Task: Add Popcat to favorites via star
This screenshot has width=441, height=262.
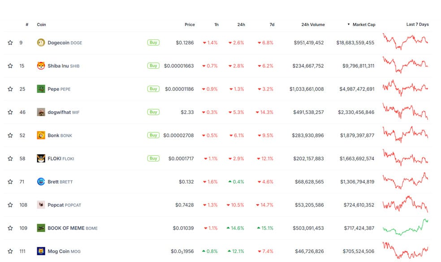Action: coord(10,205)
